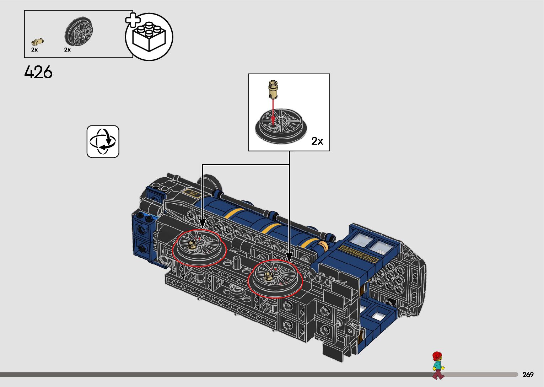544x387 pixels.
Task: Click the step number 426
Action: coord(38,72)
